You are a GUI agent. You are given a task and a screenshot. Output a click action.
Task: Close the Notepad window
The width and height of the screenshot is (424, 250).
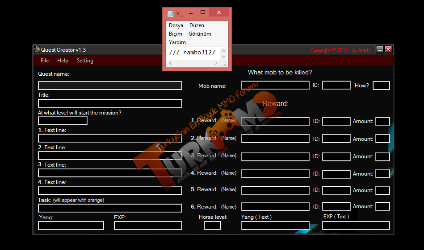[x=219, y=12]
